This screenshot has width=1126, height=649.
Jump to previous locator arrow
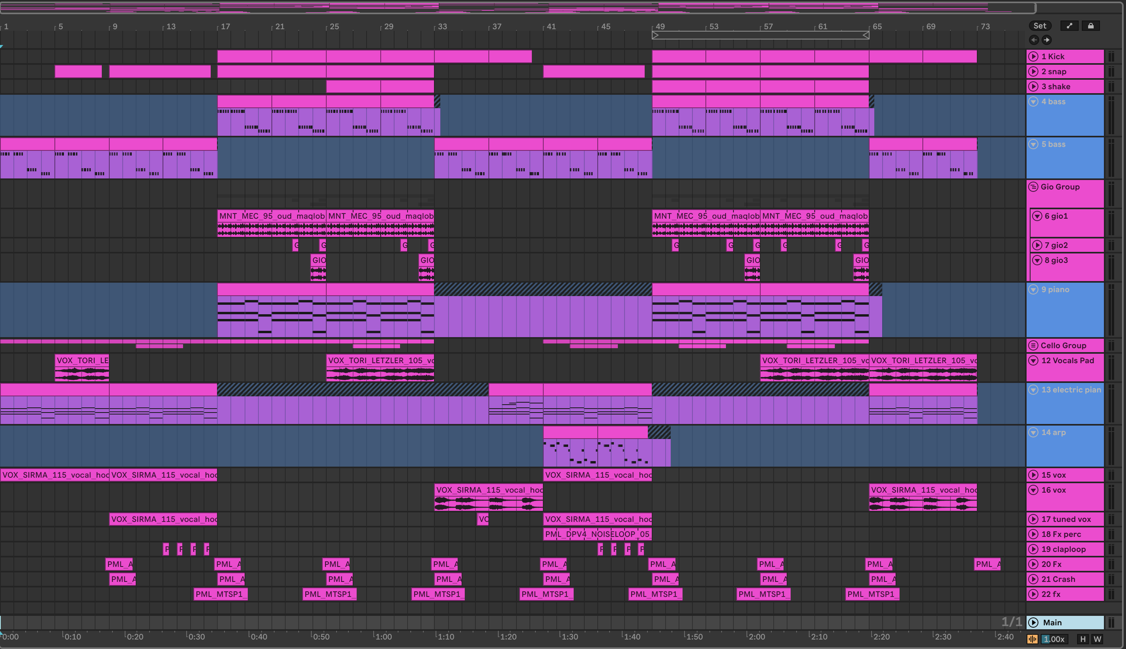pyautogui.click(x=1034, y=39)
